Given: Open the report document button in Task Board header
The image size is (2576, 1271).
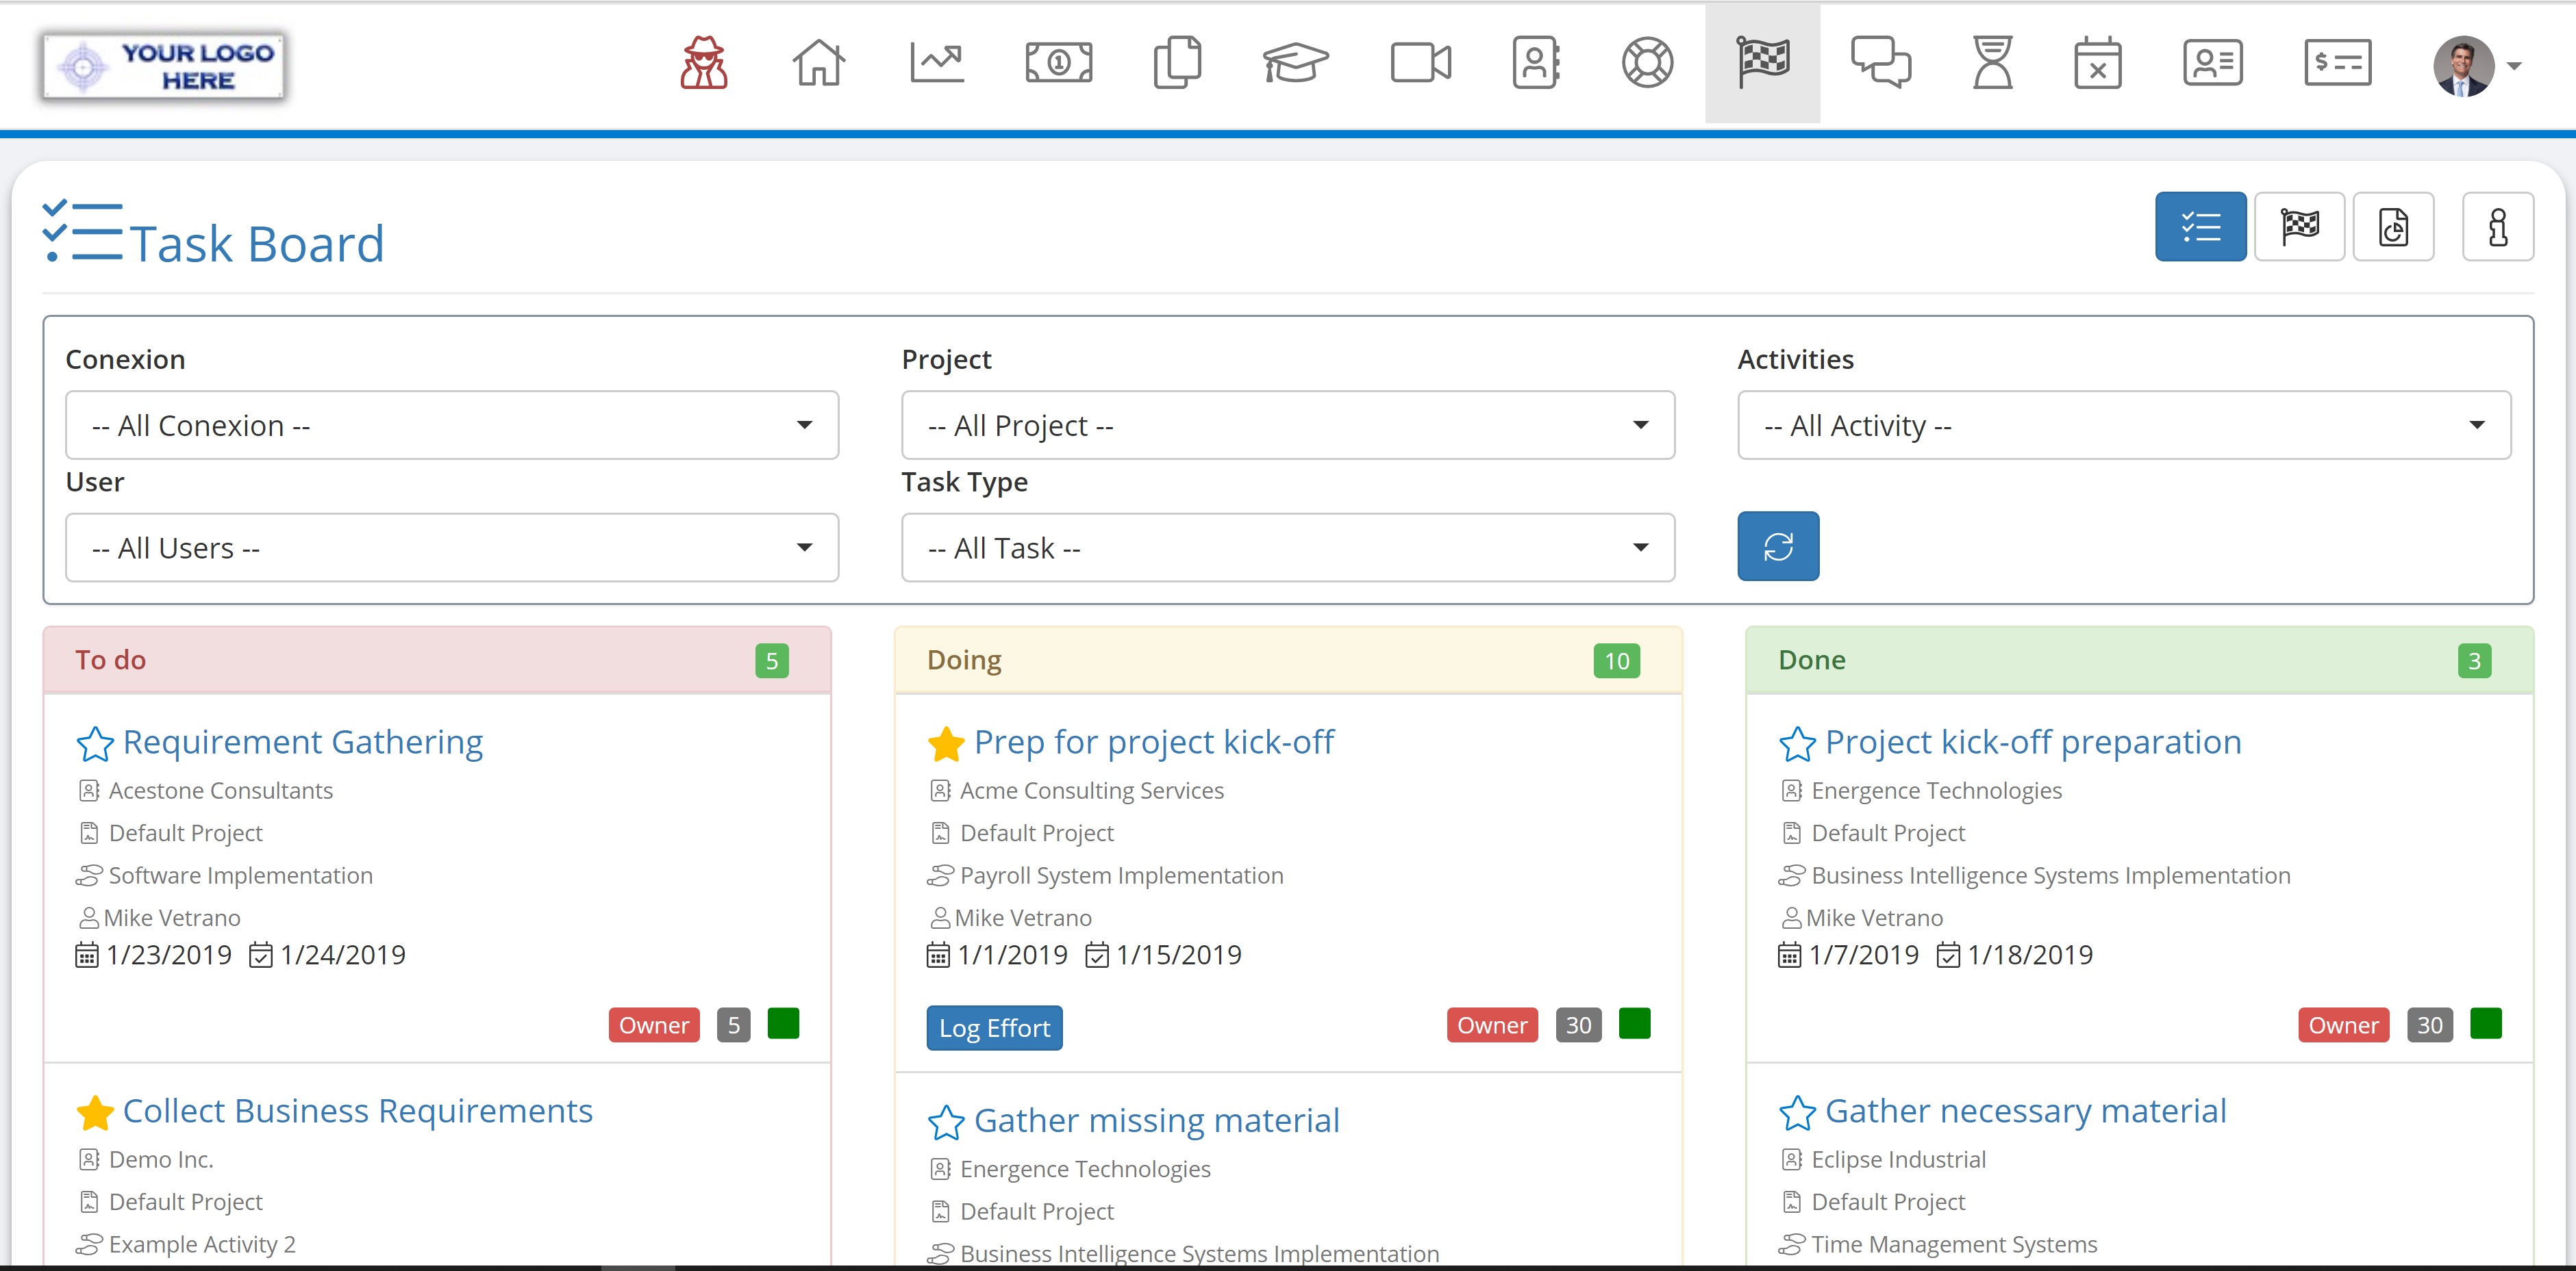Looking at the screenshot, I should tap(2393, 227).
